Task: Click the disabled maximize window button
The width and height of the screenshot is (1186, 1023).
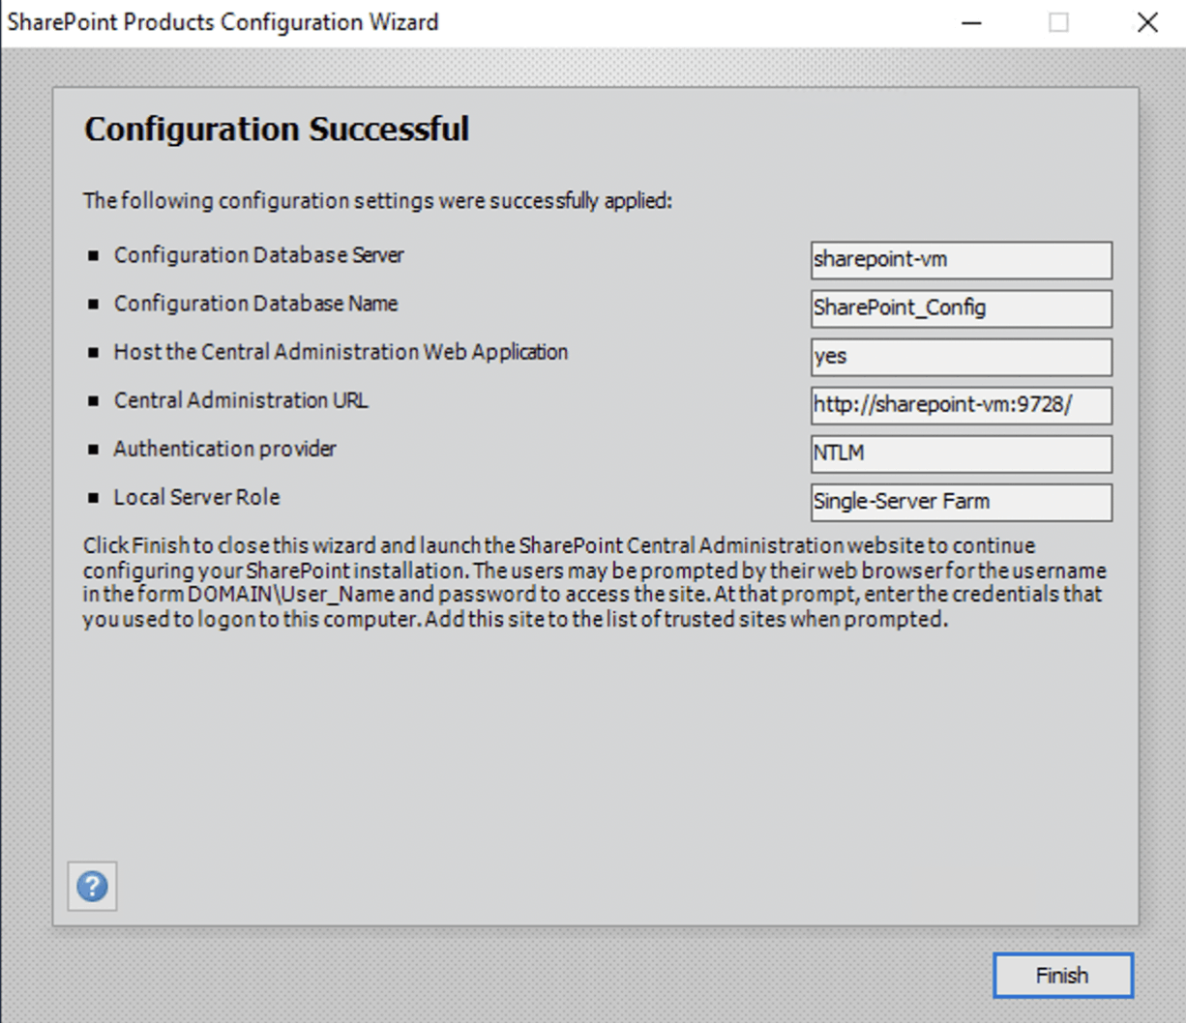Action: coord(1059,22)
